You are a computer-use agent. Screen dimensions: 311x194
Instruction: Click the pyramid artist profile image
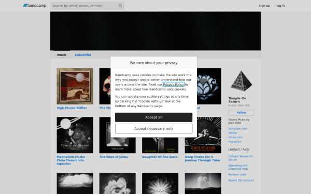click(x=241, y=81)
